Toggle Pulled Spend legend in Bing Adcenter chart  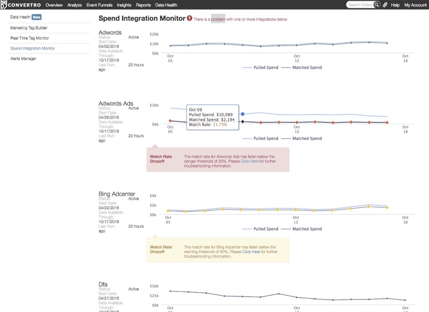pos(260,229)
